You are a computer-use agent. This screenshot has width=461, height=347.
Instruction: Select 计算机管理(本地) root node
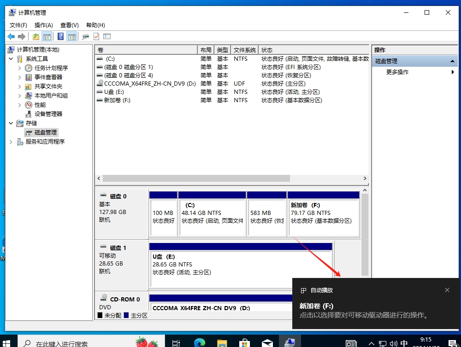[38, 50]
